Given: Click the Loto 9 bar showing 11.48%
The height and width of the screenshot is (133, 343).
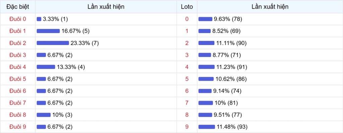Looking at the screenshot, I should click(x=207, y=127).
